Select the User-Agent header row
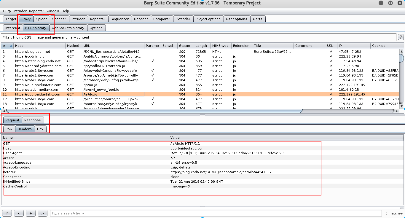The image size is (405, 218). 203,153
